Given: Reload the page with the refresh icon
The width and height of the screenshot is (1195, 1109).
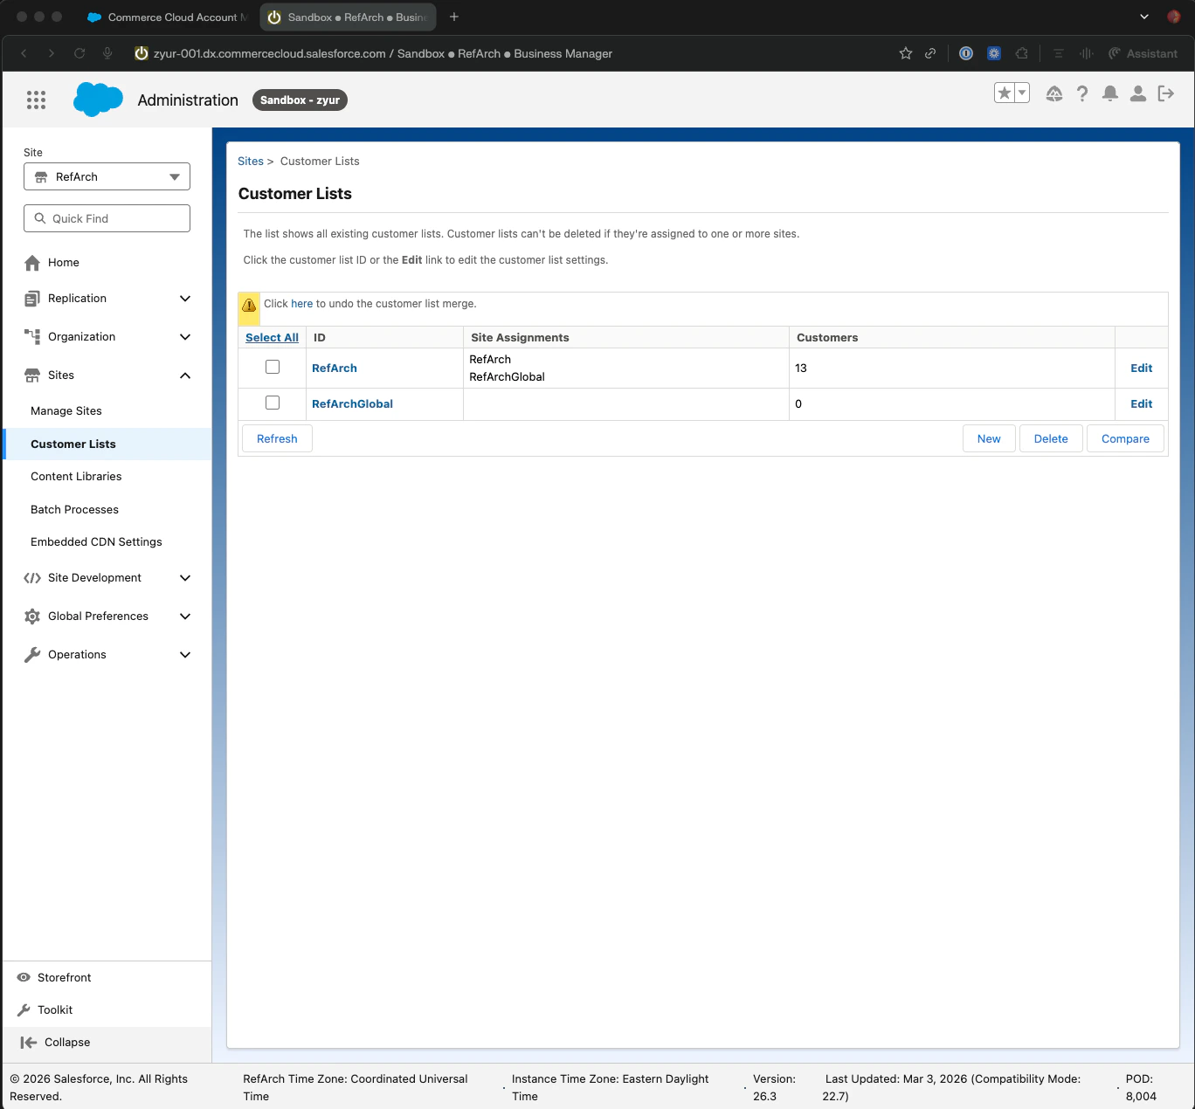Looking at the screenshot, I should coord(79,53).
